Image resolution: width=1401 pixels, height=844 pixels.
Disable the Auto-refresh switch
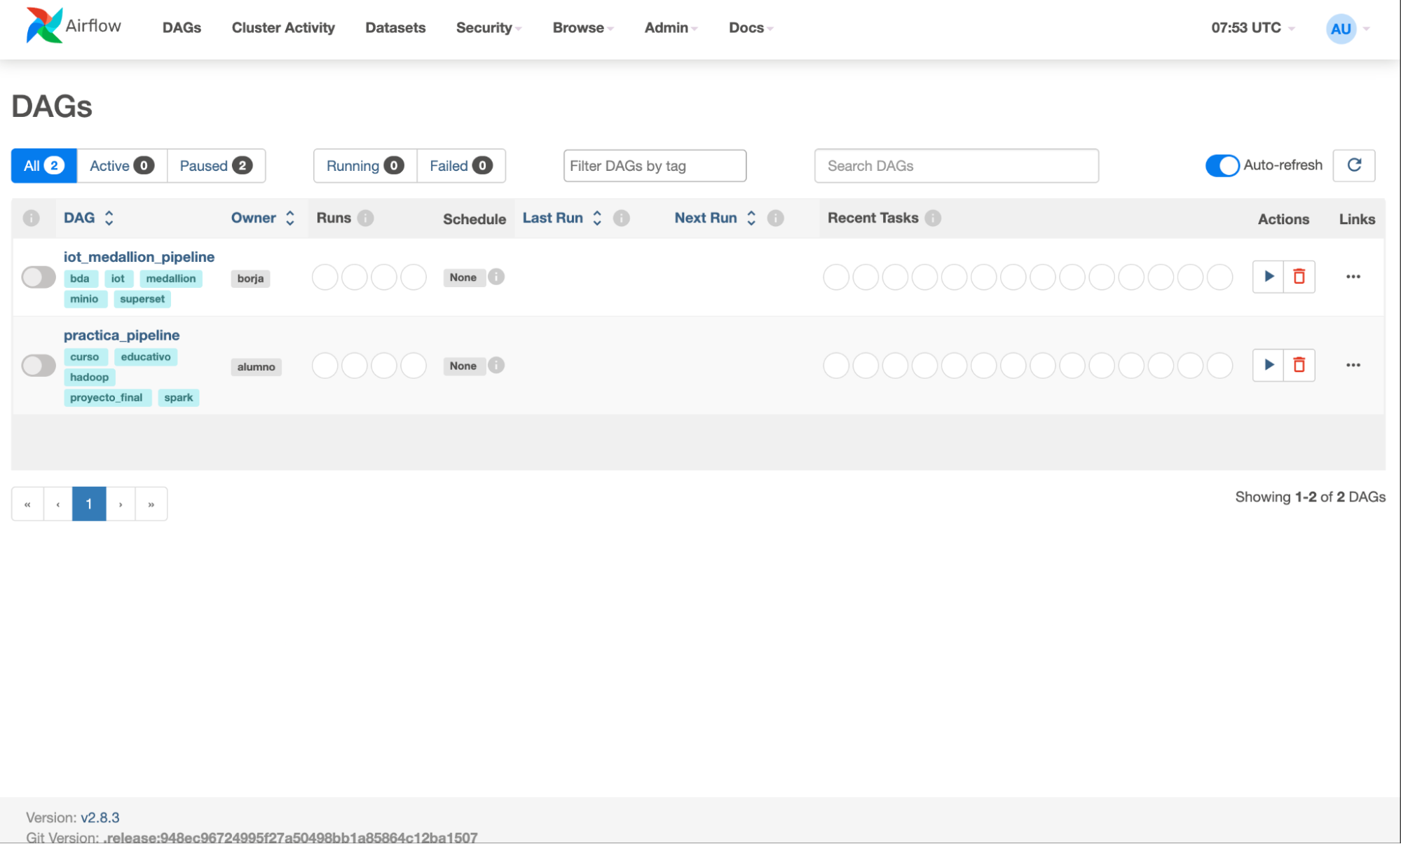[1222, 165]
